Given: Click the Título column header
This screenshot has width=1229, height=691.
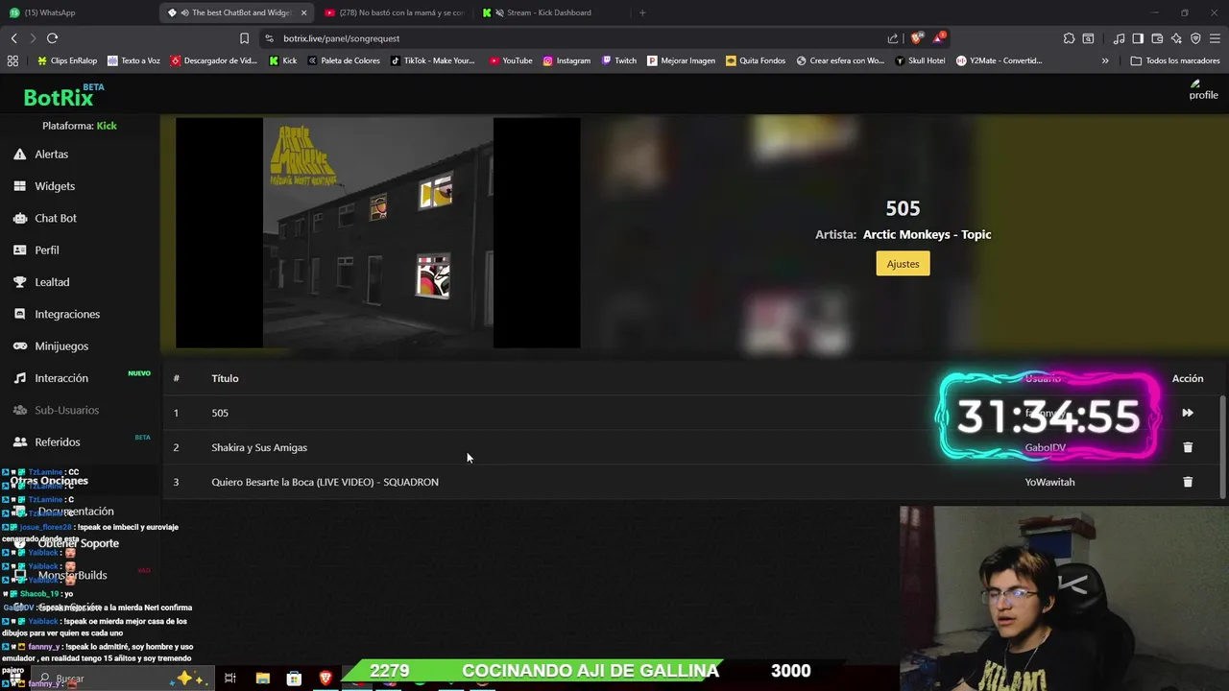Looking at the screenshot, I should click(x=225, y=378).
